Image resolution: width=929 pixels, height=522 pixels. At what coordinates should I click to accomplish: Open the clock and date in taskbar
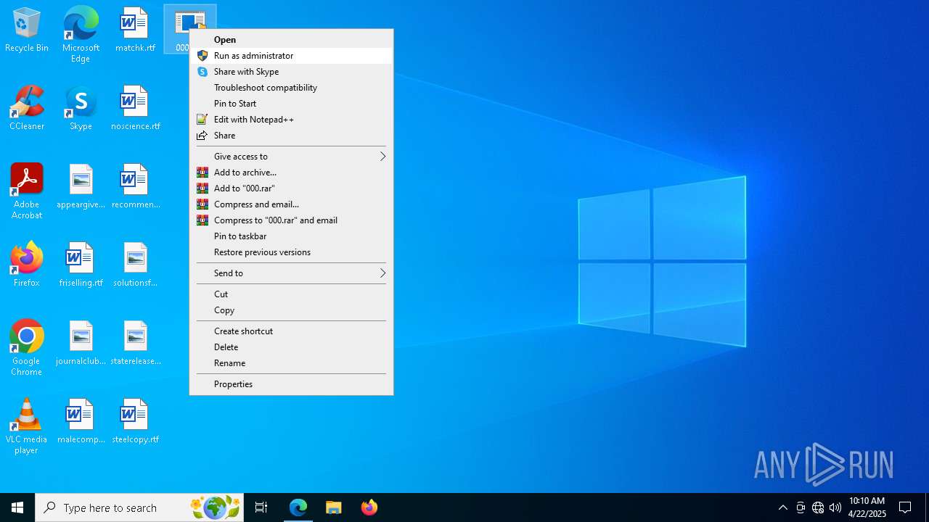click(867, 507)
